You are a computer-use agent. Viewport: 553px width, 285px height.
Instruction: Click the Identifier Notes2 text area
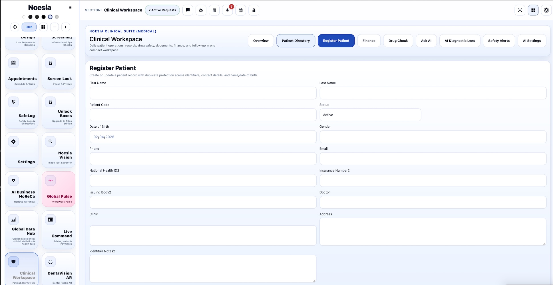(203, 269)
